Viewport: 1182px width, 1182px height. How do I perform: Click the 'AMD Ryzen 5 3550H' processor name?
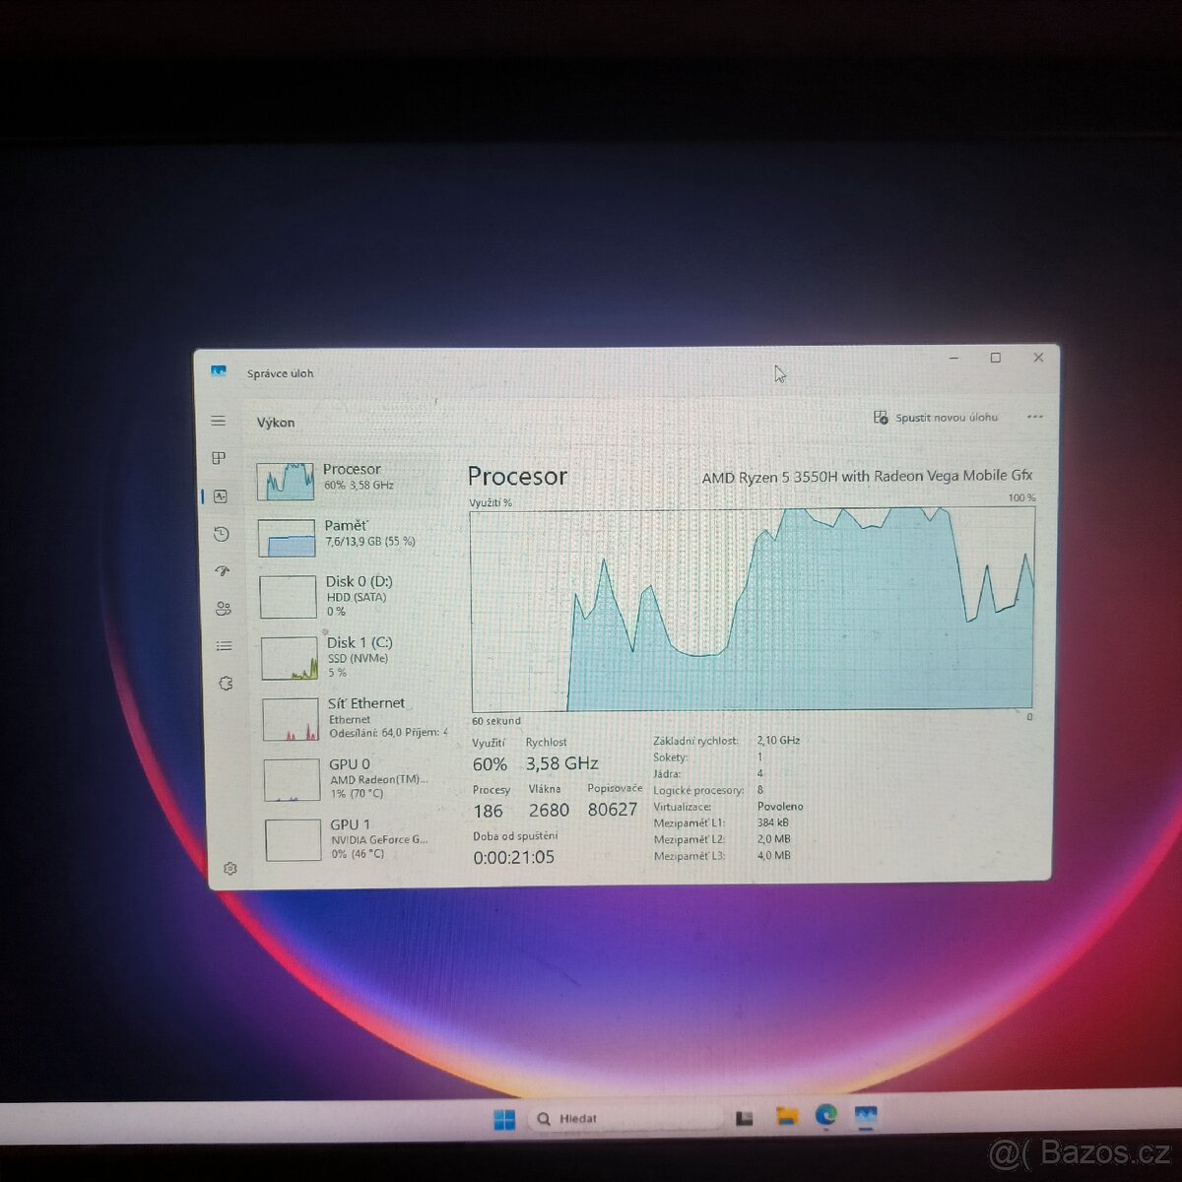(867, 476)
